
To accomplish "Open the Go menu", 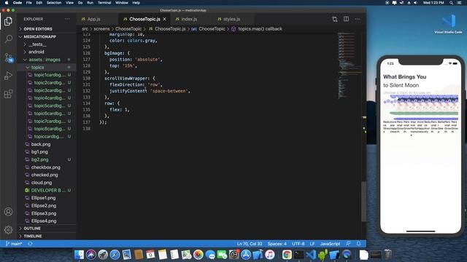I will tap(80, 3).
